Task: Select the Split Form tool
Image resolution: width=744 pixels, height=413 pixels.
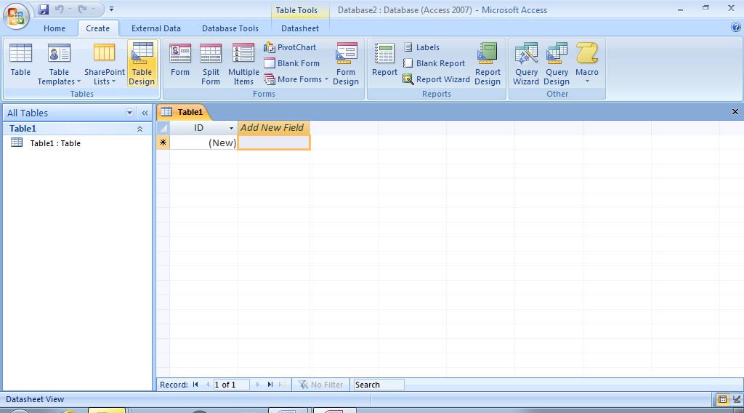Action: click(x=211, y=63)
